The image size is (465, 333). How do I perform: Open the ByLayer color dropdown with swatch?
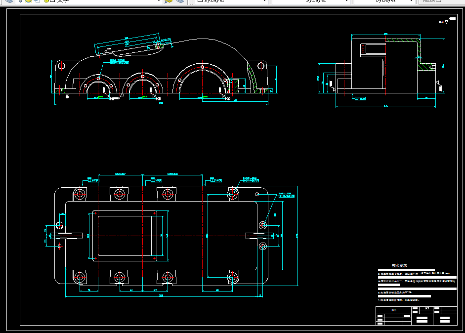click(231, 1)
